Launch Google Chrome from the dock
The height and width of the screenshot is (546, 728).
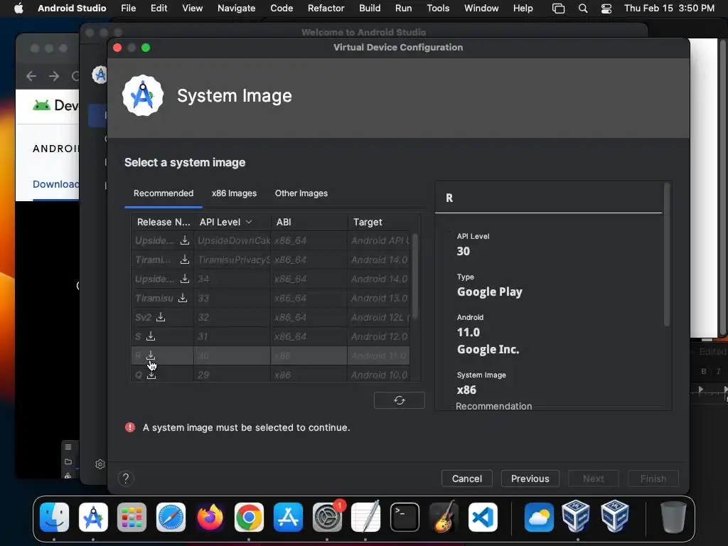pyautogui.click(x=249, y=517)
